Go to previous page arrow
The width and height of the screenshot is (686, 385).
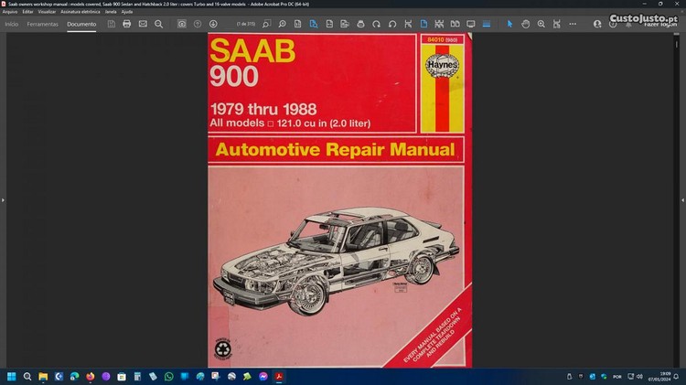click(x=198, y=24)
